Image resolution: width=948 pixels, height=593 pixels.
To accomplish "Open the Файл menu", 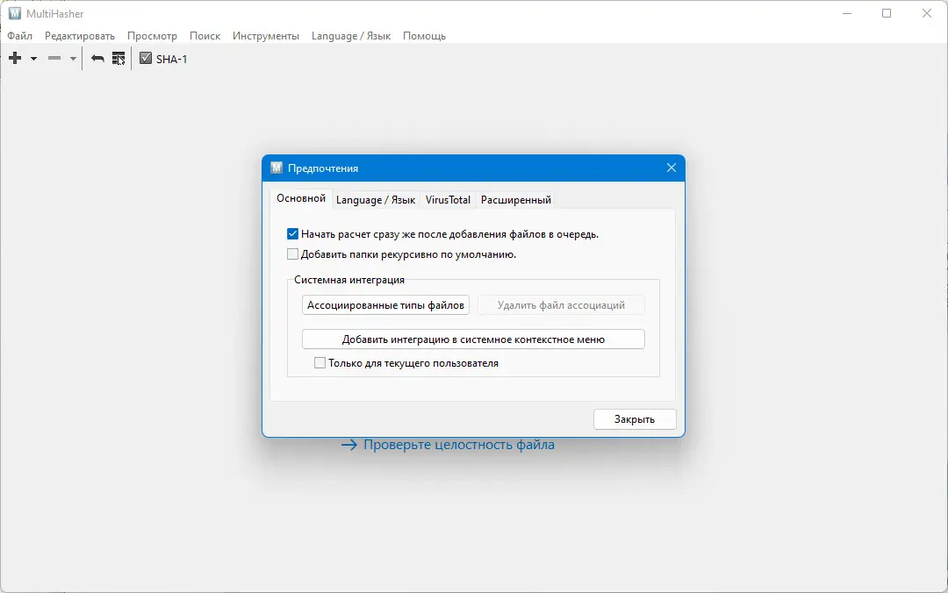I will (20, 36).
